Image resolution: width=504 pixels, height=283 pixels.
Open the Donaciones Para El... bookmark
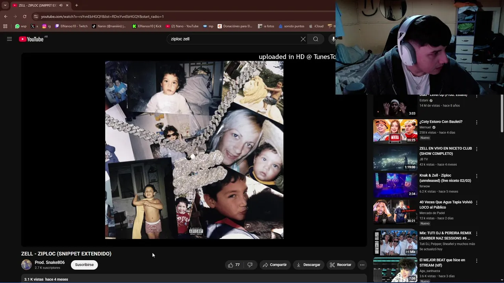coord(235,26)
